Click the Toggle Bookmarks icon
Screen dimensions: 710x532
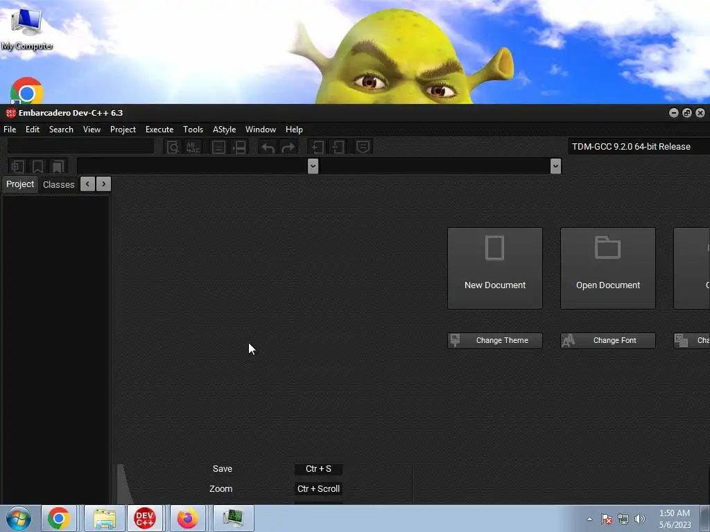37,166
